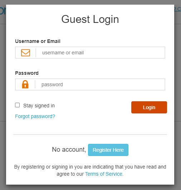Enable the Stay signed in checkbox
Image resolution: width=181 pixels, height=190 pixels.
click(x=17, y=105)
